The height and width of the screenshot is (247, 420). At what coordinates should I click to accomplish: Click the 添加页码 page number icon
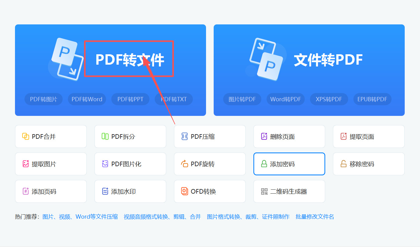coord(26,191)
